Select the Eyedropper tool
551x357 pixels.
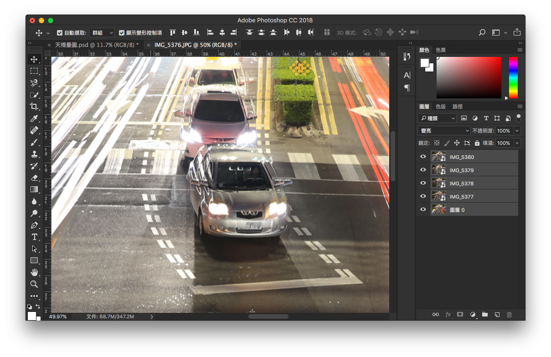coord(34,118)
